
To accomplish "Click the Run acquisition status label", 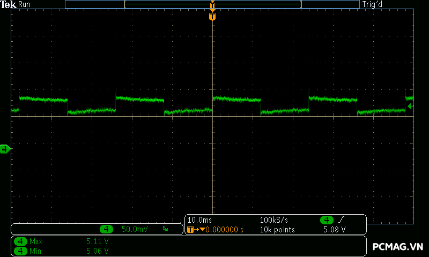I will point(25,4).
